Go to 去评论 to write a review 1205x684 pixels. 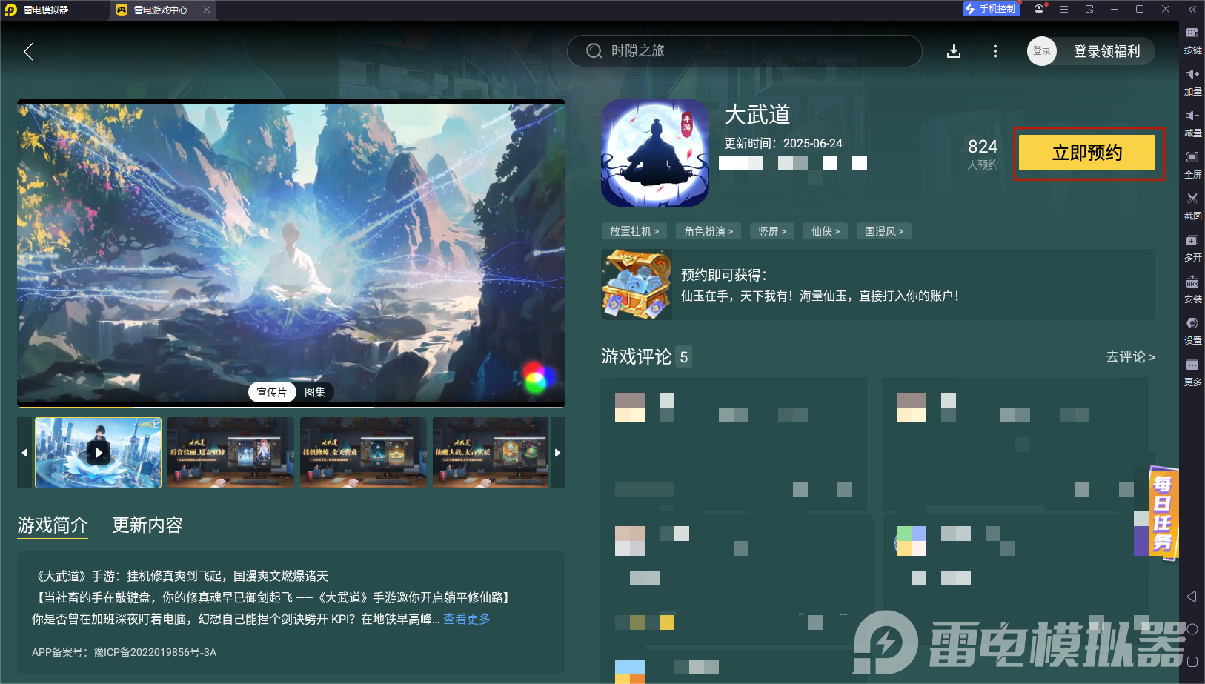1130,356
